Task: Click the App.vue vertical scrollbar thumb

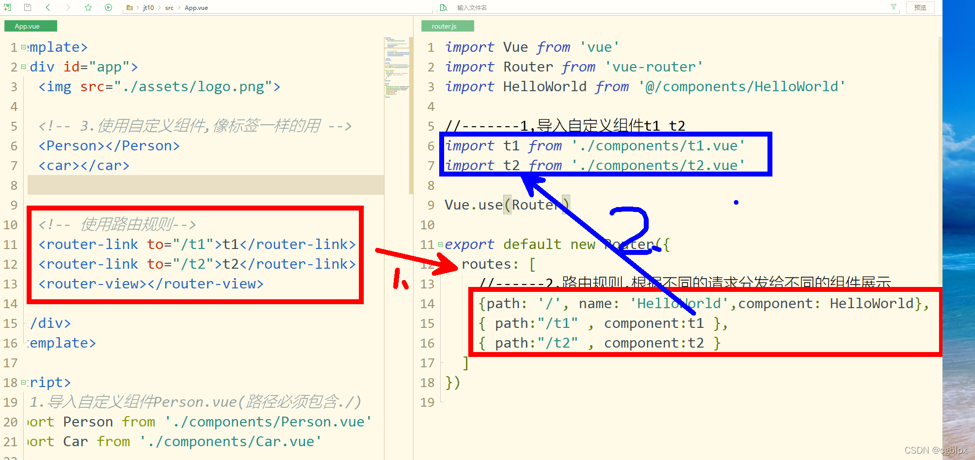Action: click(411, 116)
